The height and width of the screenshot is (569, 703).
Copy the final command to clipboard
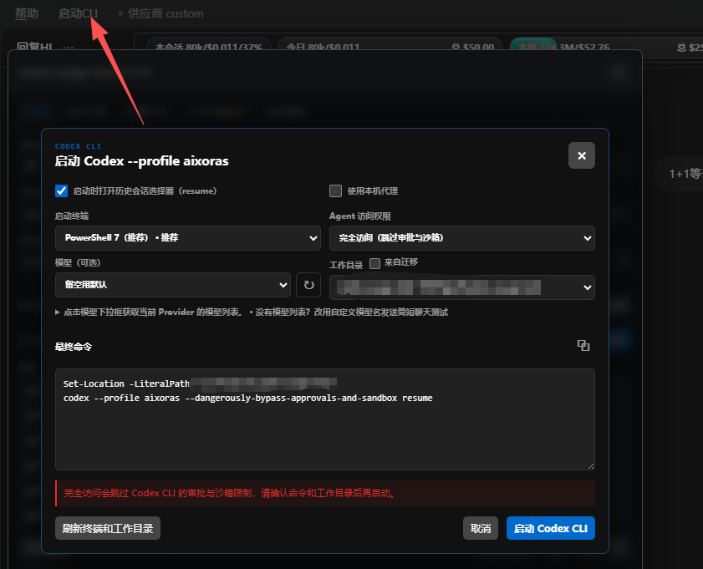click(583, 345)
